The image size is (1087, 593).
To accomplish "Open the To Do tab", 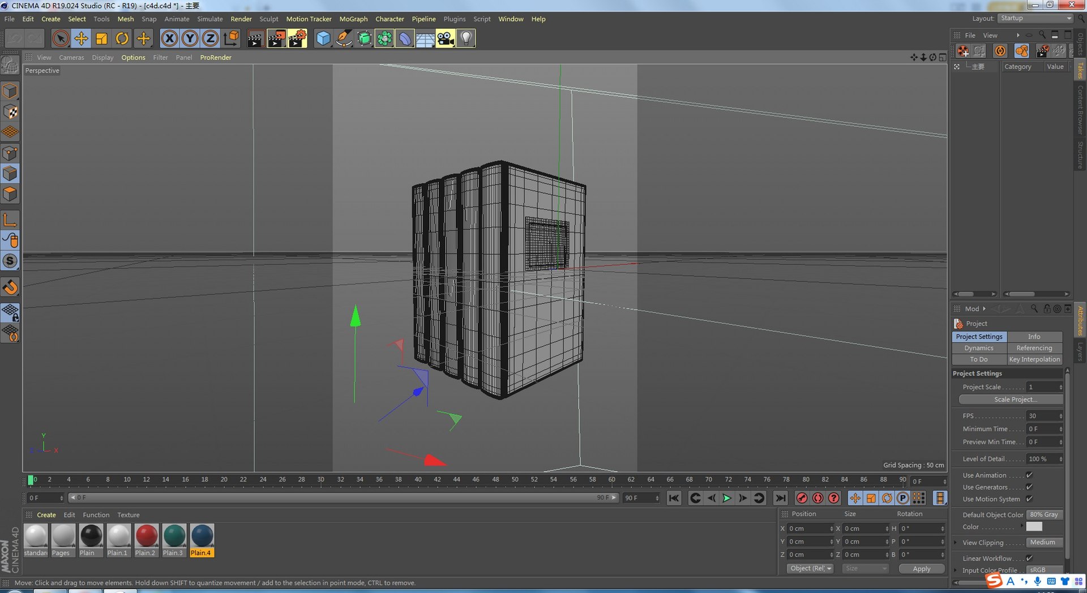I will [x=979, y=359].
